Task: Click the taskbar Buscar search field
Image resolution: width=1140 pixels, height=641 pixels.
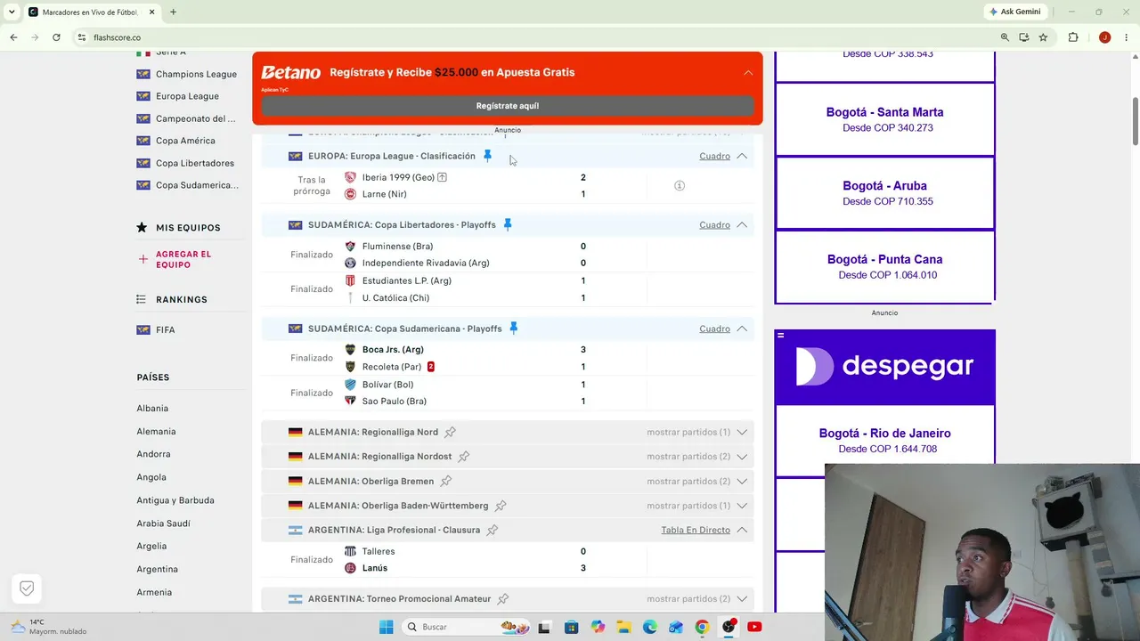Action: pos(467,627)
